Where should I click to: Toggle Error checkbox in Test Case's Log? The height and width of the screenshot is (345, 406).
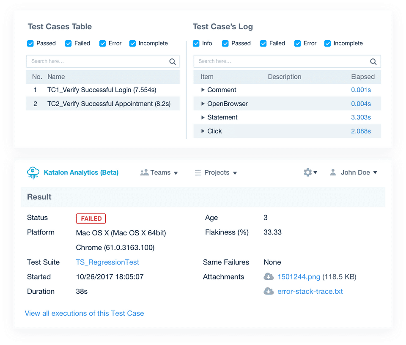point(297,44)
